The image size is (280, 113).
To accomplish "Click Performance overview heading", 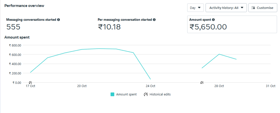I will pyautogui.click(x=24, y=6).
